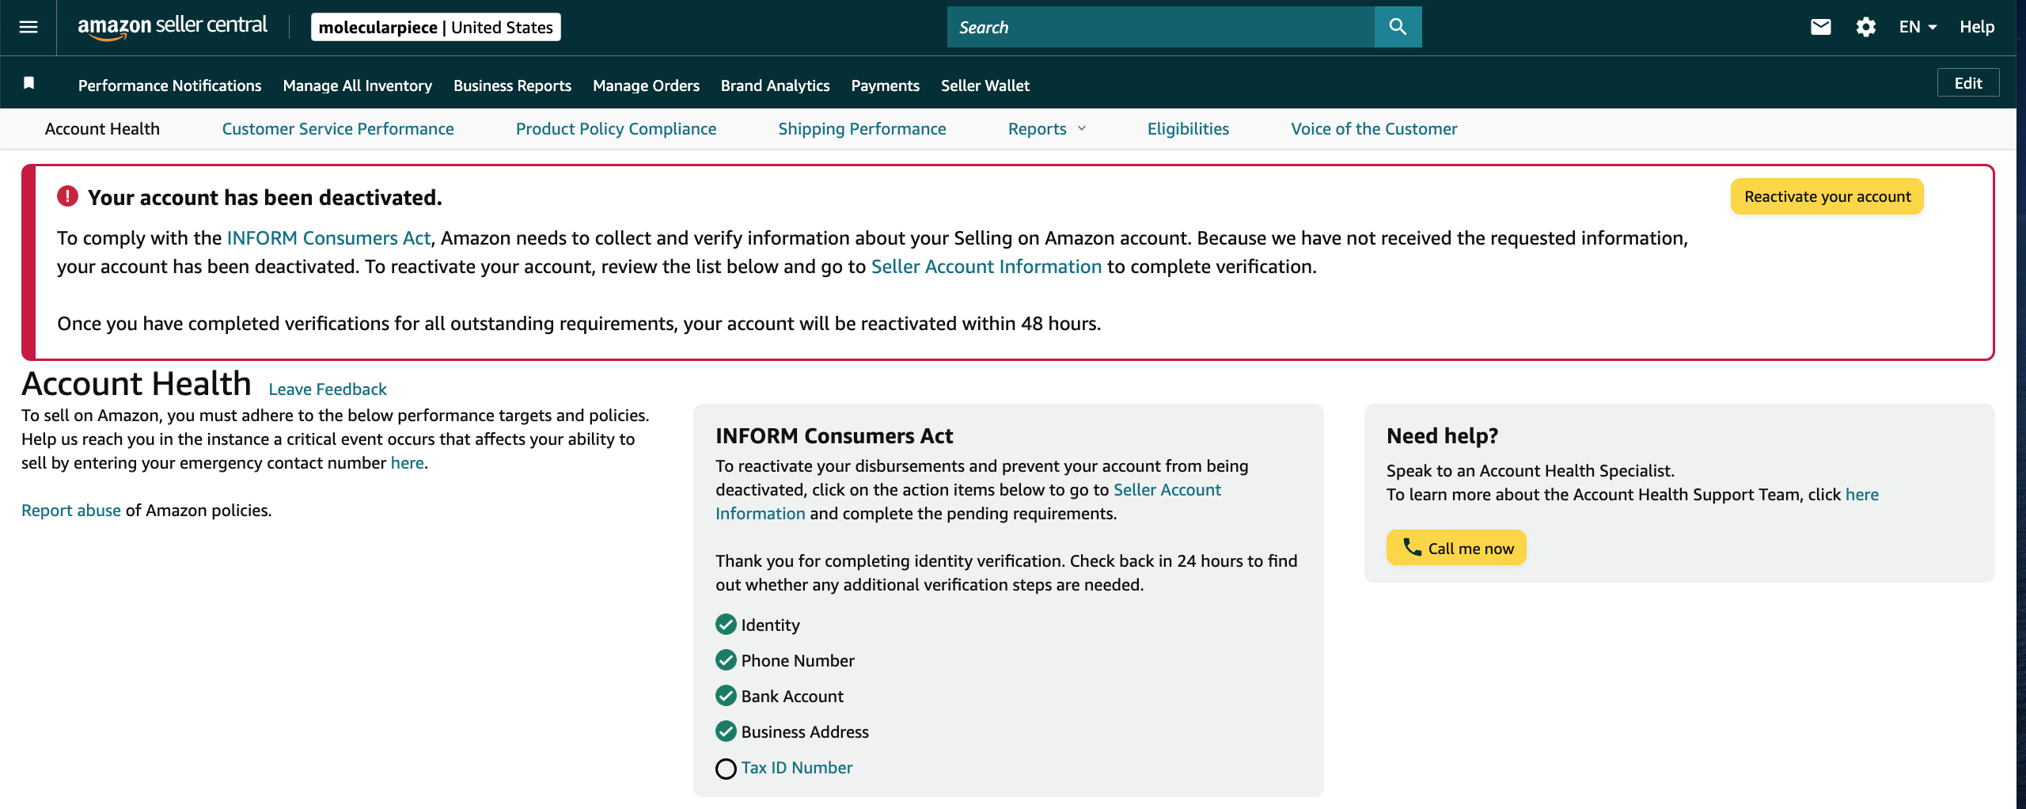Open Brand Analytics
The image size is (2026, 809).
pos(775,85)
